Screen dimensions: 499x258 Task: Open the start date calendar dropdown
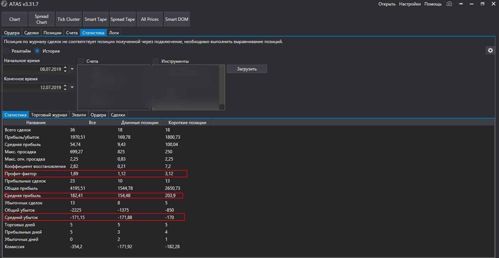pyautogui.click(x=72, y=69)
